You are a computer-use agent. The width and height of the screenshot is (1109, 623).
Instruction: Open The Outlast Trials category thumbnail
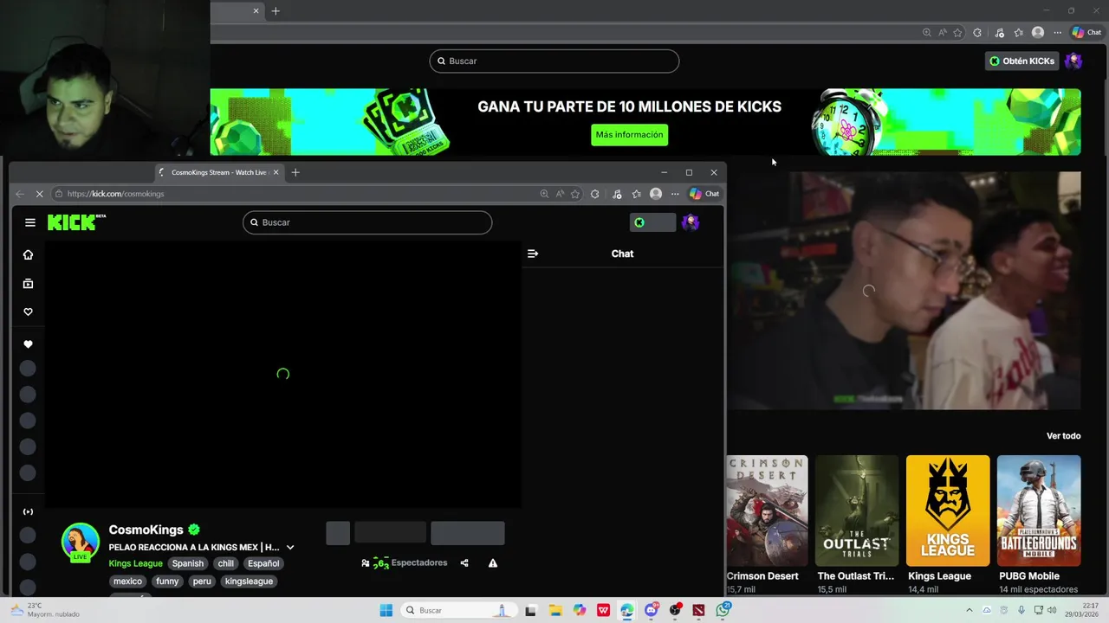[x=856, y=511]
